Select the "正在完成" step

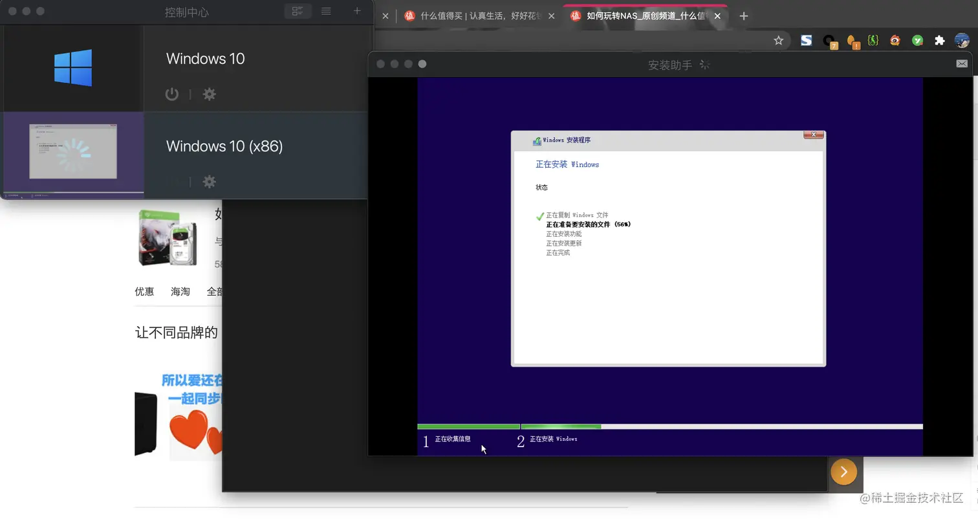tap(558, 253)
